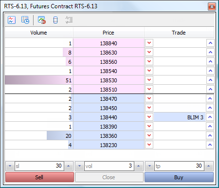Image resolution: width=219 pixels, height=188 pixels.
Task: Click price cell 138470
Action: click(x=109, y=99)
